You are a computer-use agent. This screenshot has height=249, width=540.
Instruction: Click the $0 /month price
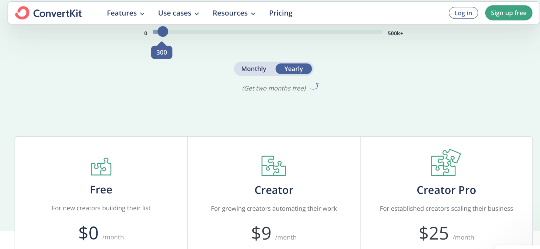101,233
